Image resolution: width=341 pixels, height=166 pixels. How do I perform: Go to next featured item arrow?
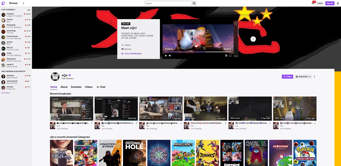point(253,39)
